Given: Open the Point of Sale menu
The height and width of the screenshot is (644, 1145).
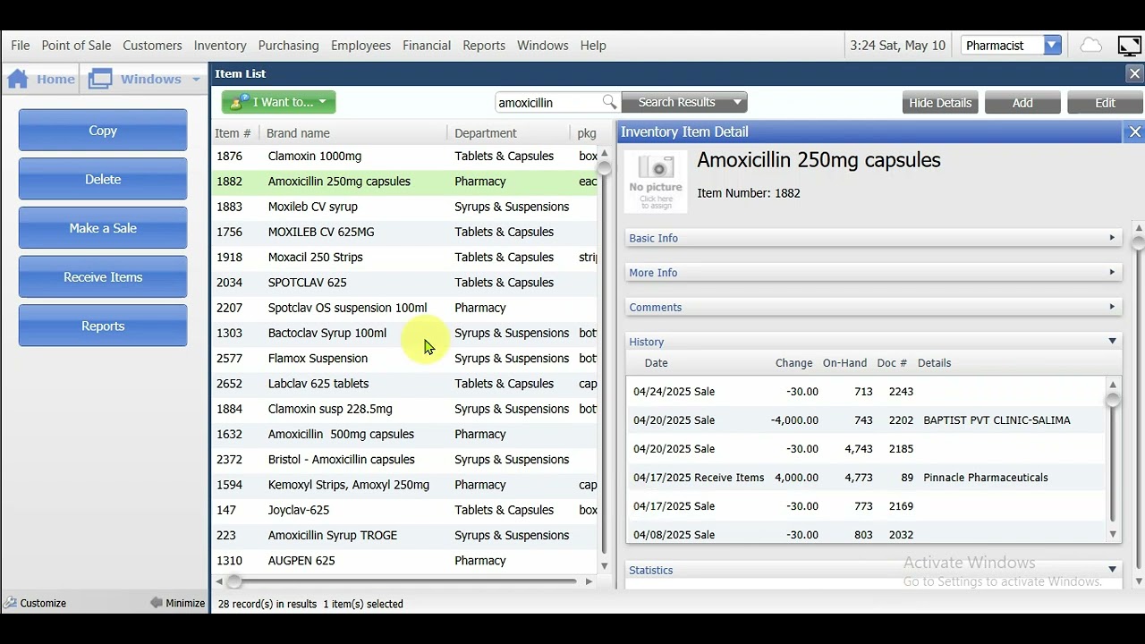Looking at the screenshot, I should 76,45.
